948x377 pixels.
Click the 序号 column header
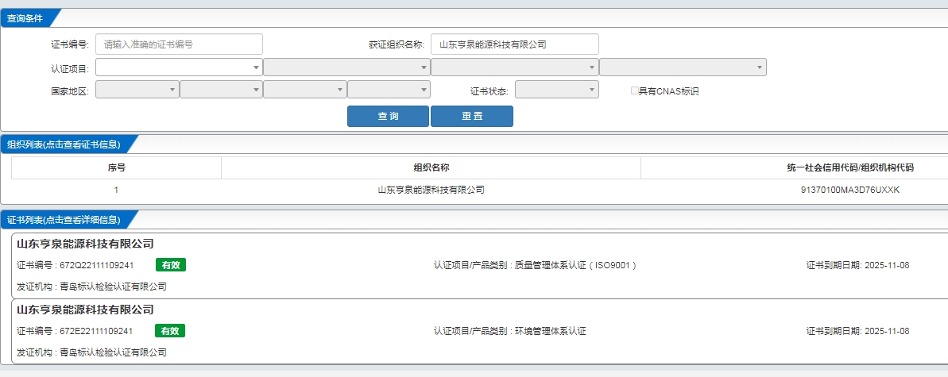[116, 168]
